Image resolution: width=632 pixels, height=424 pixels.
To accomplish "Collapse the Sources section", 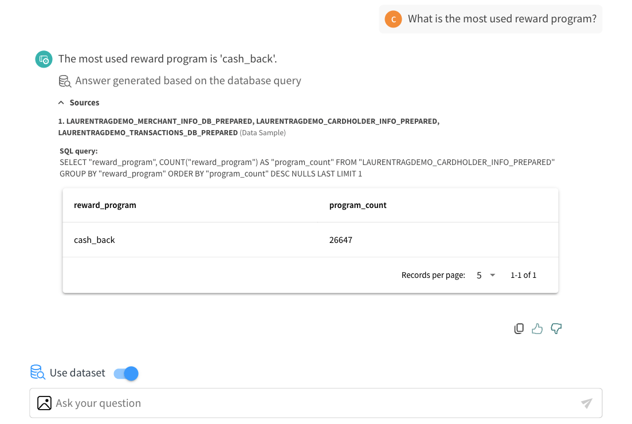I will [x=61, y=102].
